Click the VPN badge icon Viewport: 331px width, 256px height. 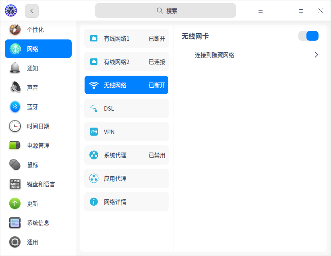point(94,132)
